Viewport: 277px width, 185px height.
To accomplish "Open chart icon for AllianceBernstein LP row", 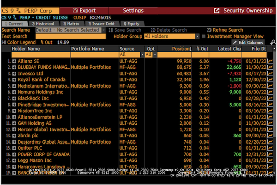I will 270,117.
